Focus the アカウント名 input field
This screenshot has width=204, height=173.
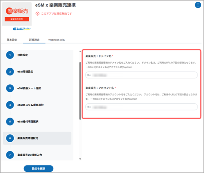pyautogui.click(x=141, y=107)
